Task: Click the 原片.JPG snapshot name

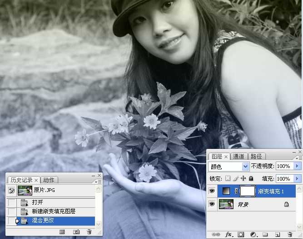Action: click(44, 190)
